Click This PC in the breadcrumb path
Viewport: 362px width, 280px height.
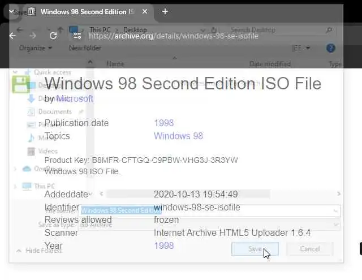(x=100, y=30)
